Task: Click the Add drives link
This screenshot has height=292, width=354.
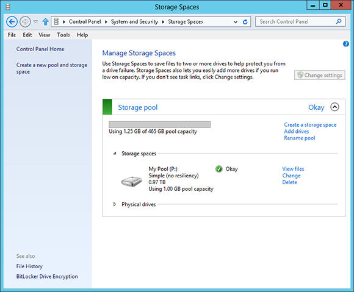Action: (x=296, y=132)
